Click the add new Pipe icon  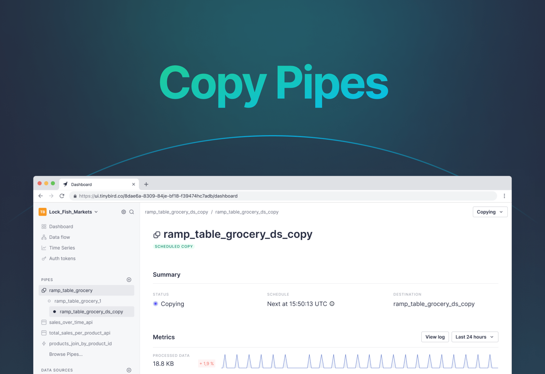(129, 279)
